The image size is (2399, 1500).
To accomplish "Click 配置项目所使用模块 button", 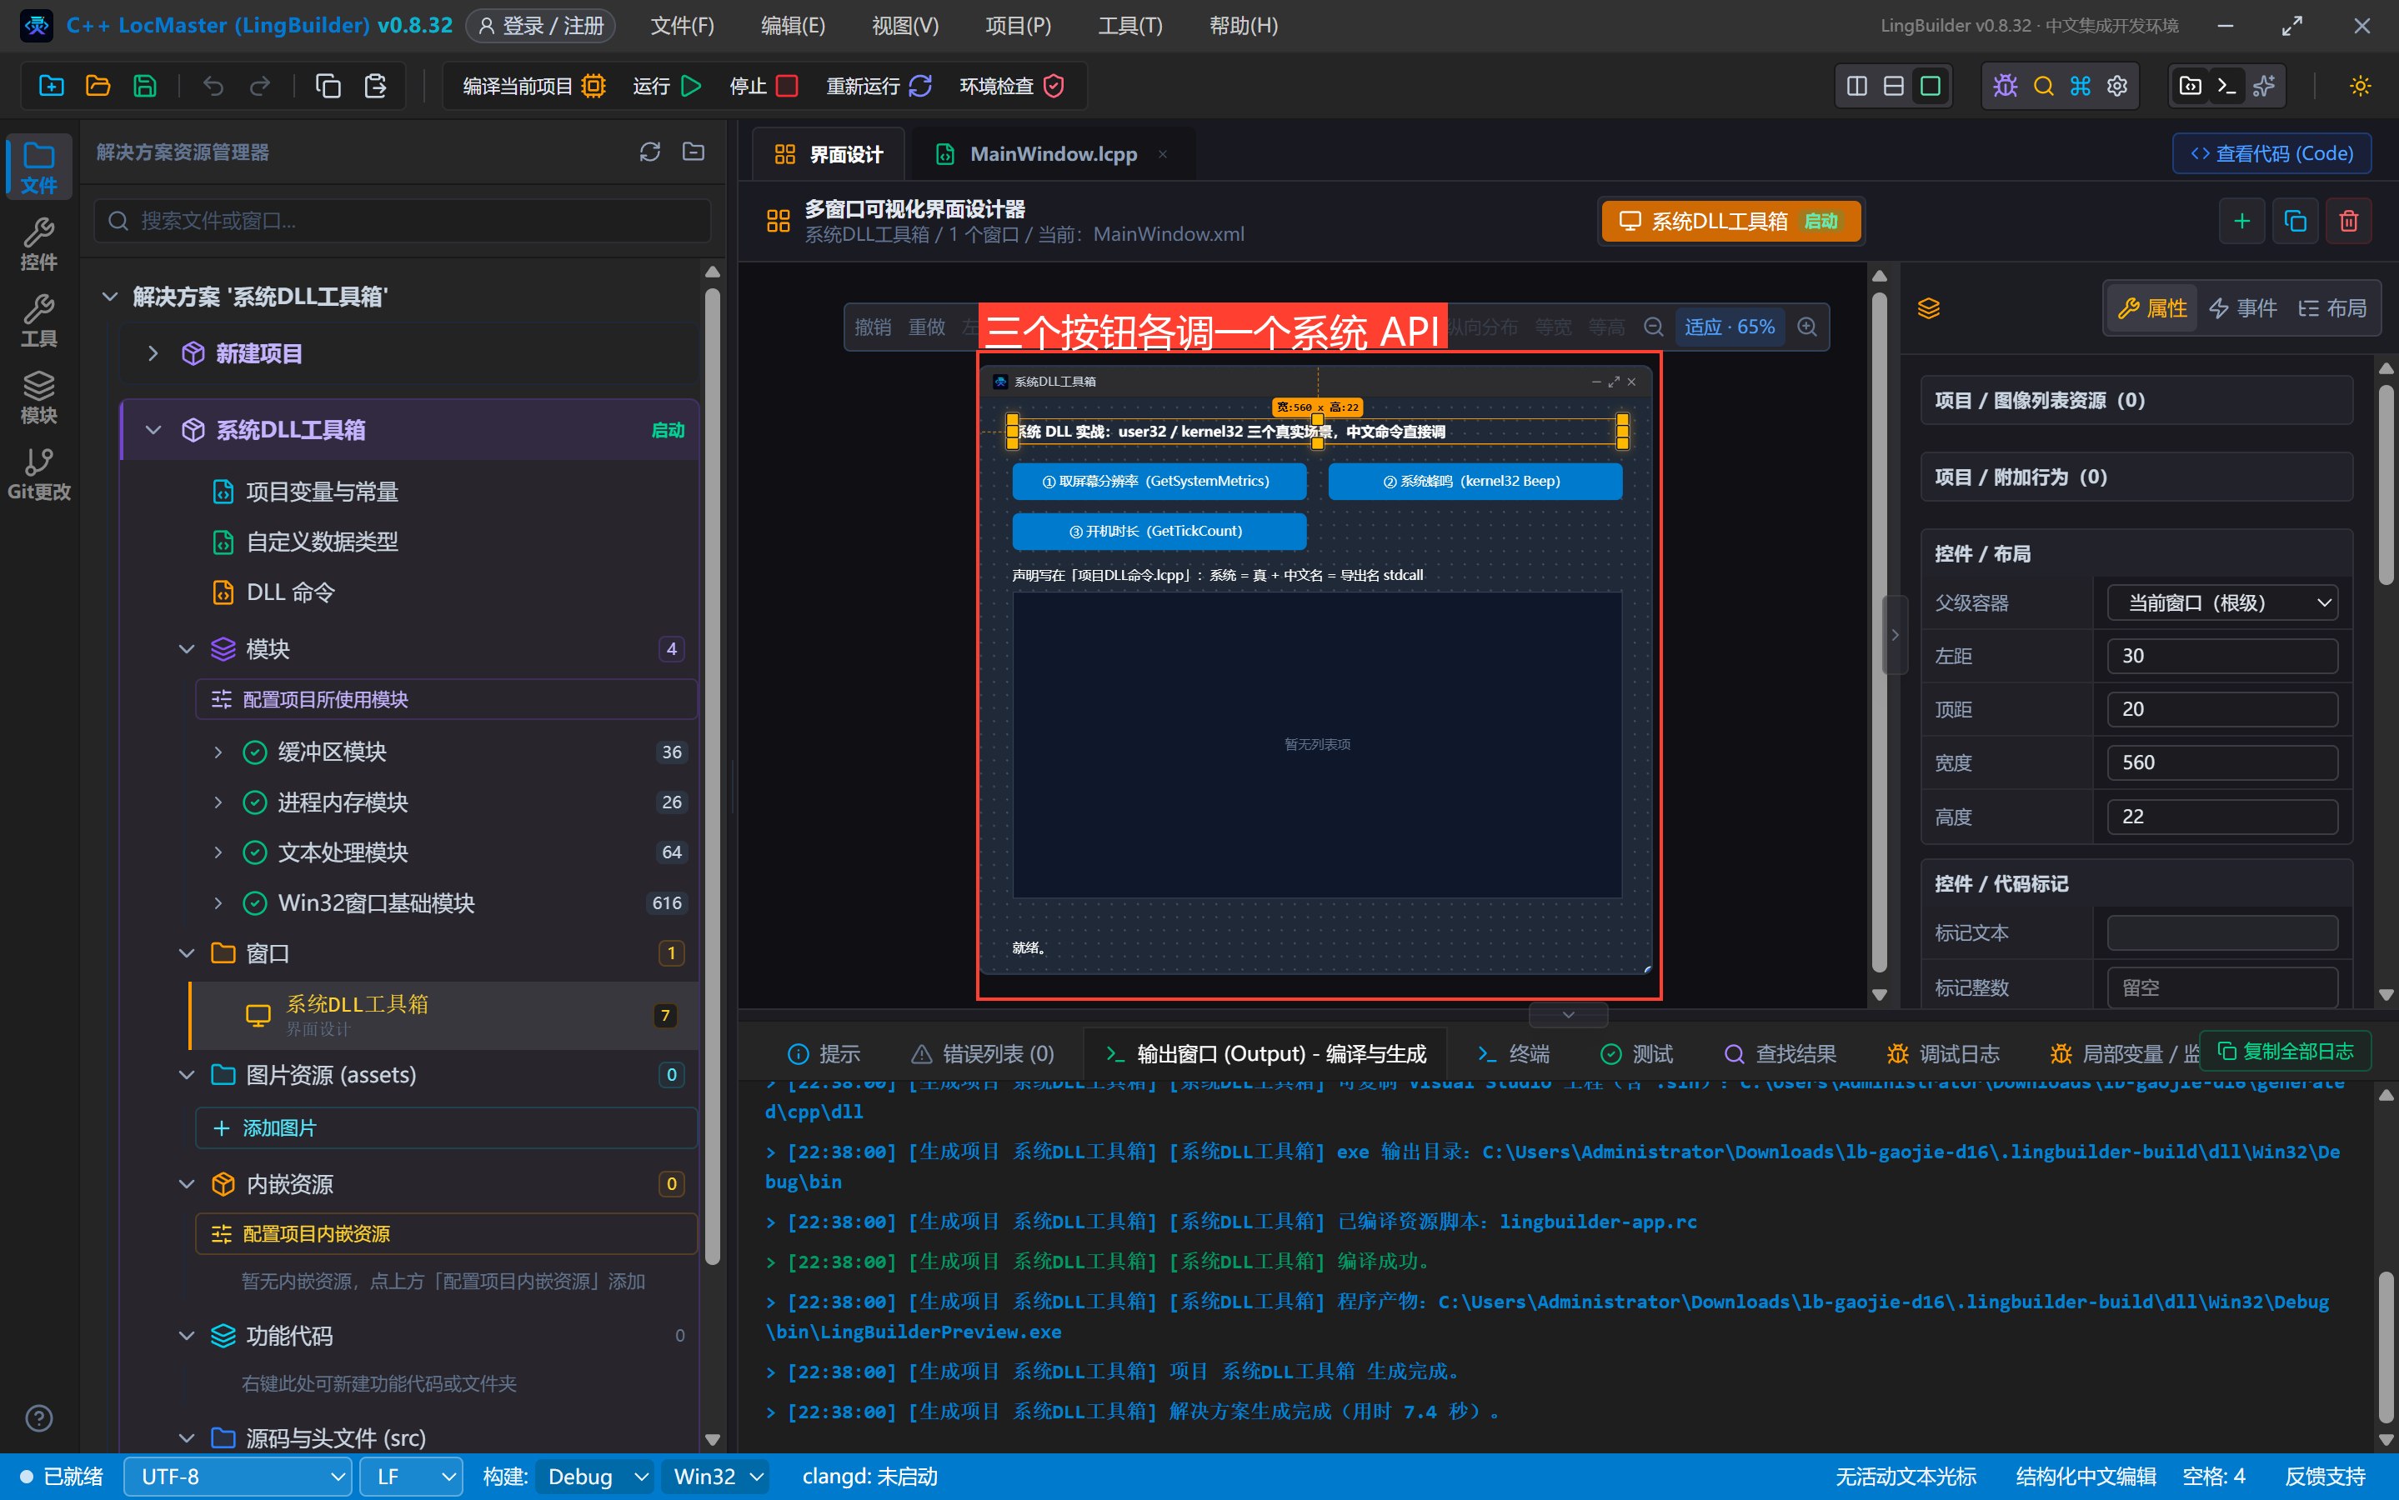I will (445, 699).
